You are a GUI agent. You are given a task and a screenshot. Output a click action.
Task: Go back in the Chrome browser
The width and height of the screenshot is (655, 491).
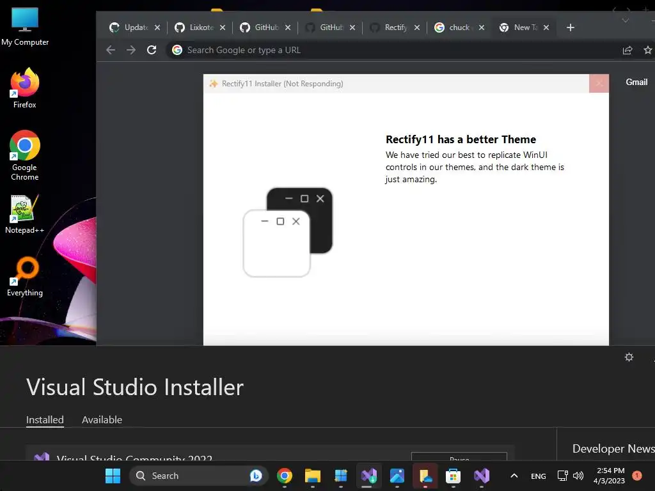point(111,50)
